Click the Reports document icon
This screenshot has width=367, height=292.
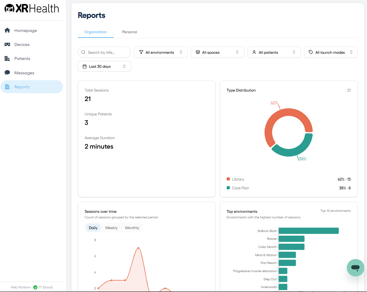click(7, 87)
